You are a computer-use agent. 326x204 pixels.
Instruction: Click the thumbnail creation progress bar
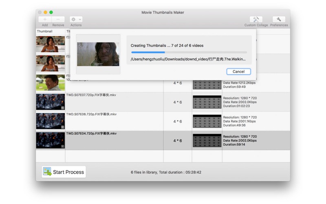pos(189,52)
